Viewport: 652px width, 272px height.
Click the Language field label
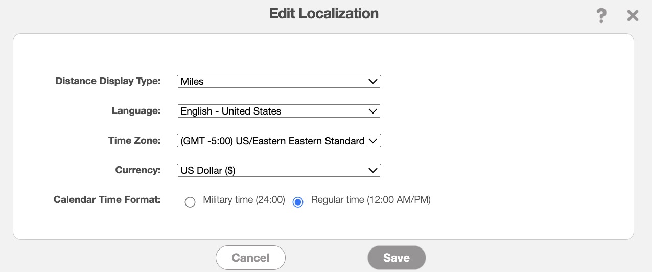[136, 111]
